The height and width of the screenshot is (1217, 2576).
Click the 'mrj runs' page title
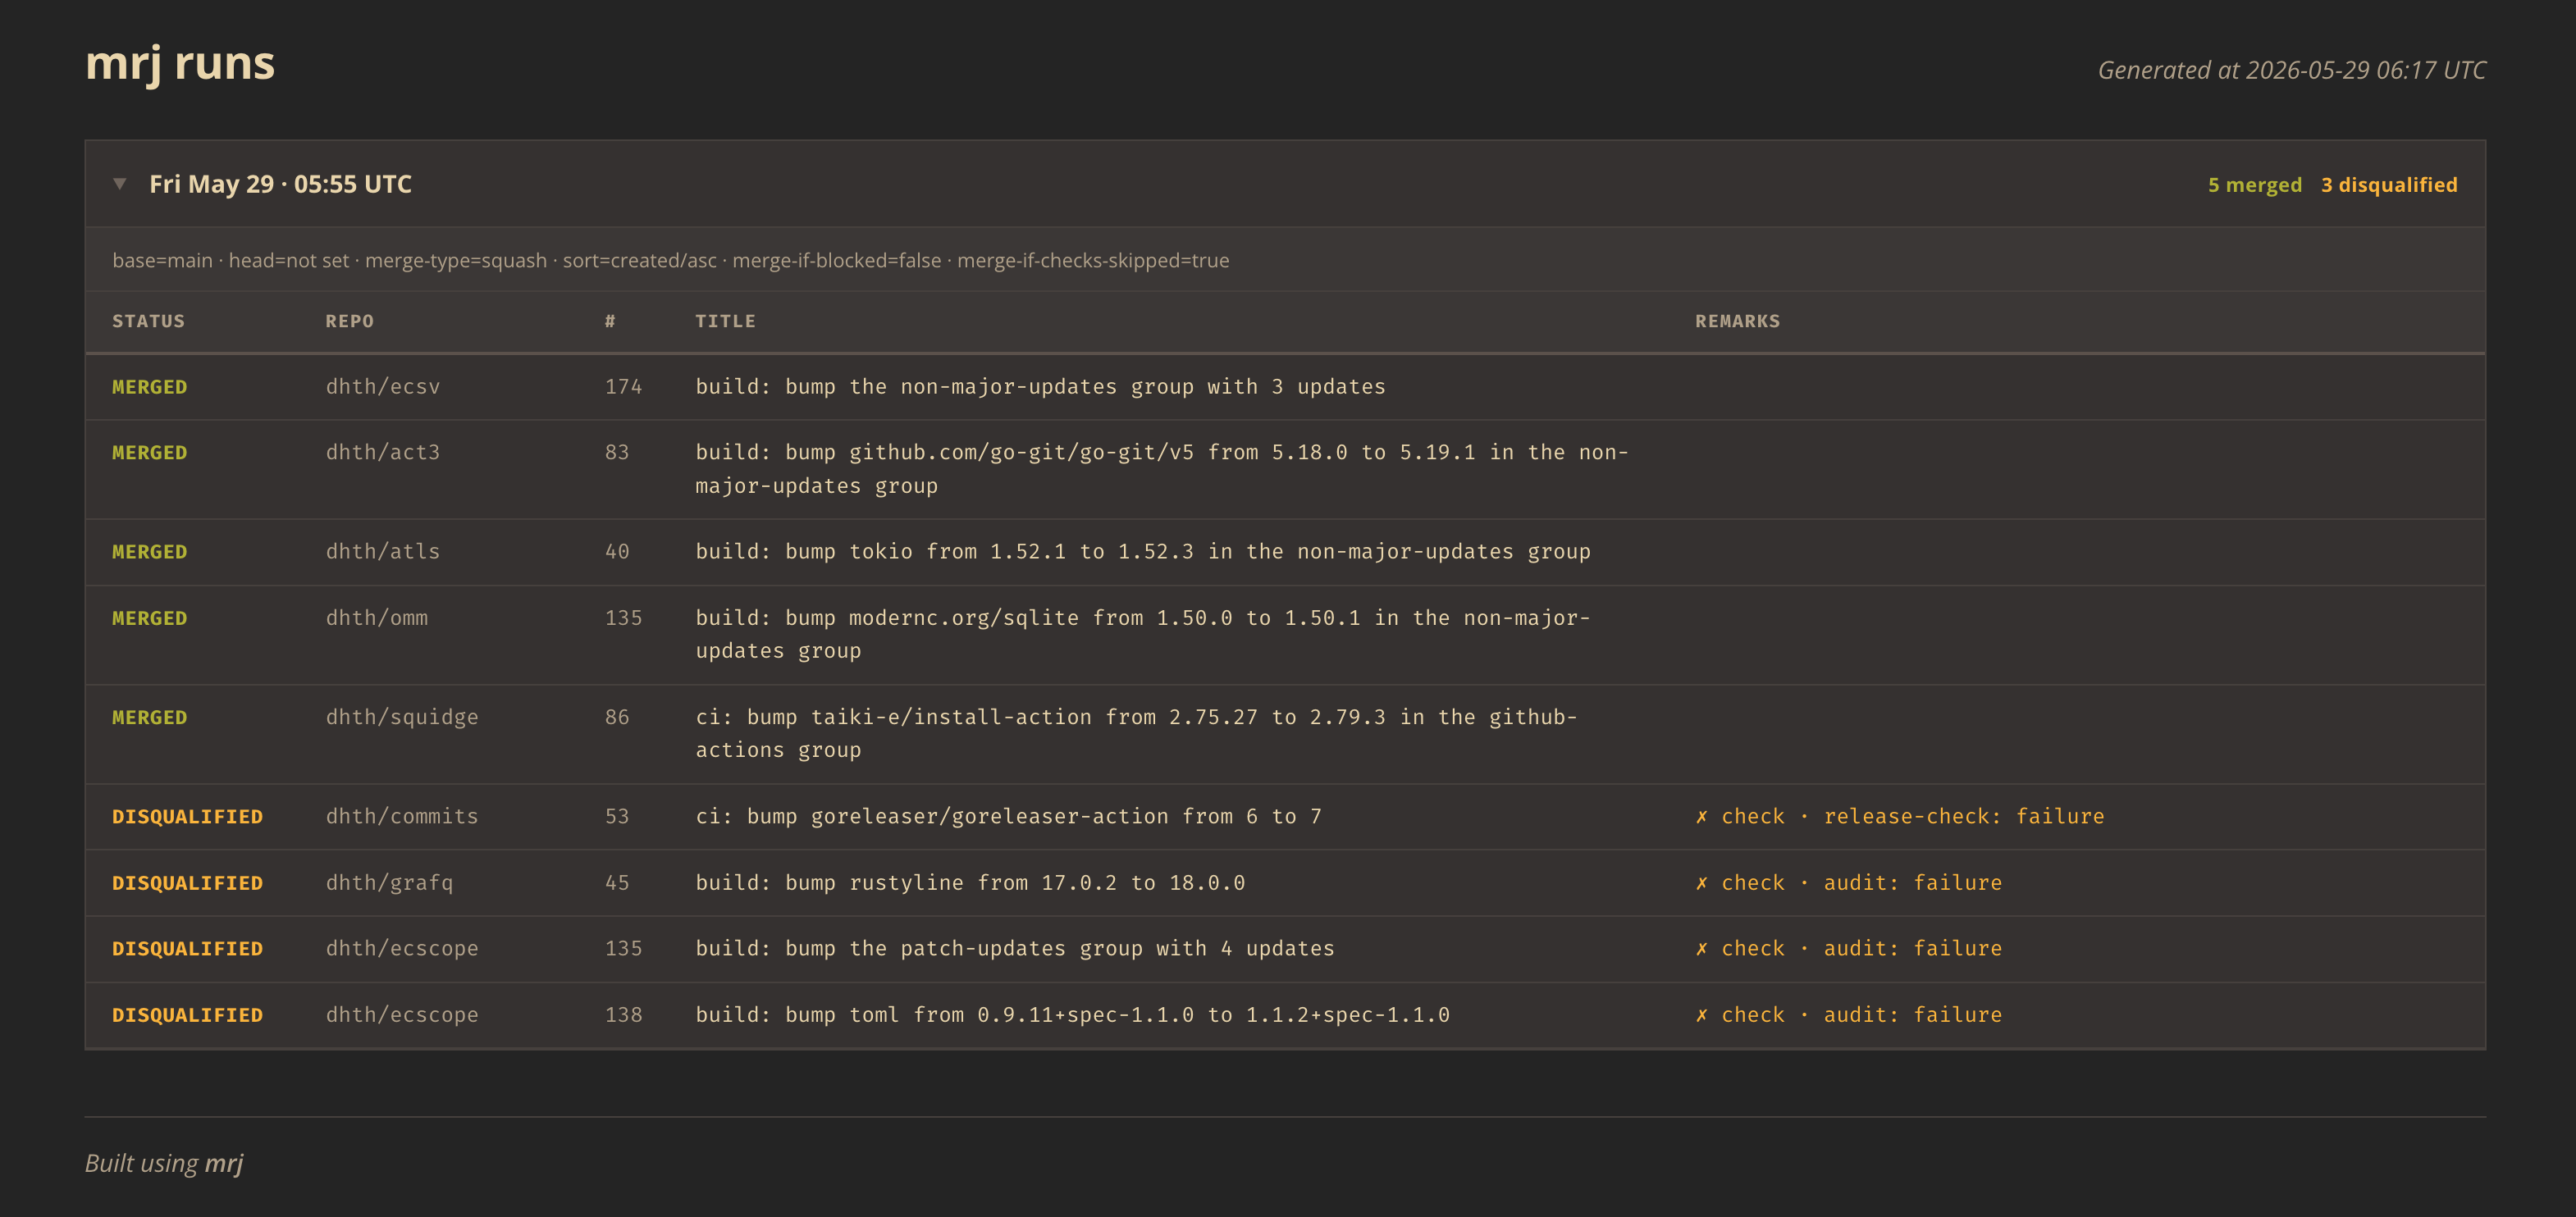pos(180,63)
